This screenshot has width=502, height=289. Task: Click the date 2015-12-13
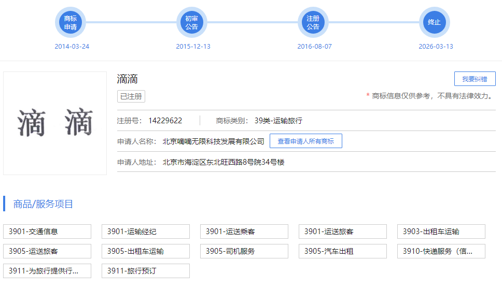click(x=193, y=47)
